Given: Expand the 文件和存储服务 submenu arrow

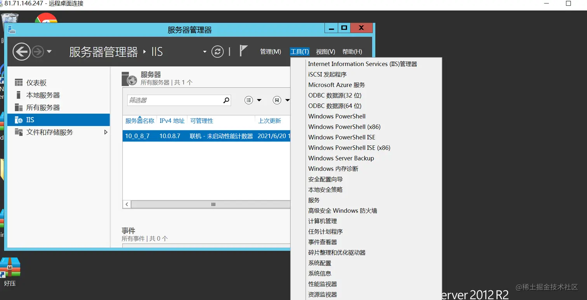Looking at the screenshot, I should click(106, 132).
